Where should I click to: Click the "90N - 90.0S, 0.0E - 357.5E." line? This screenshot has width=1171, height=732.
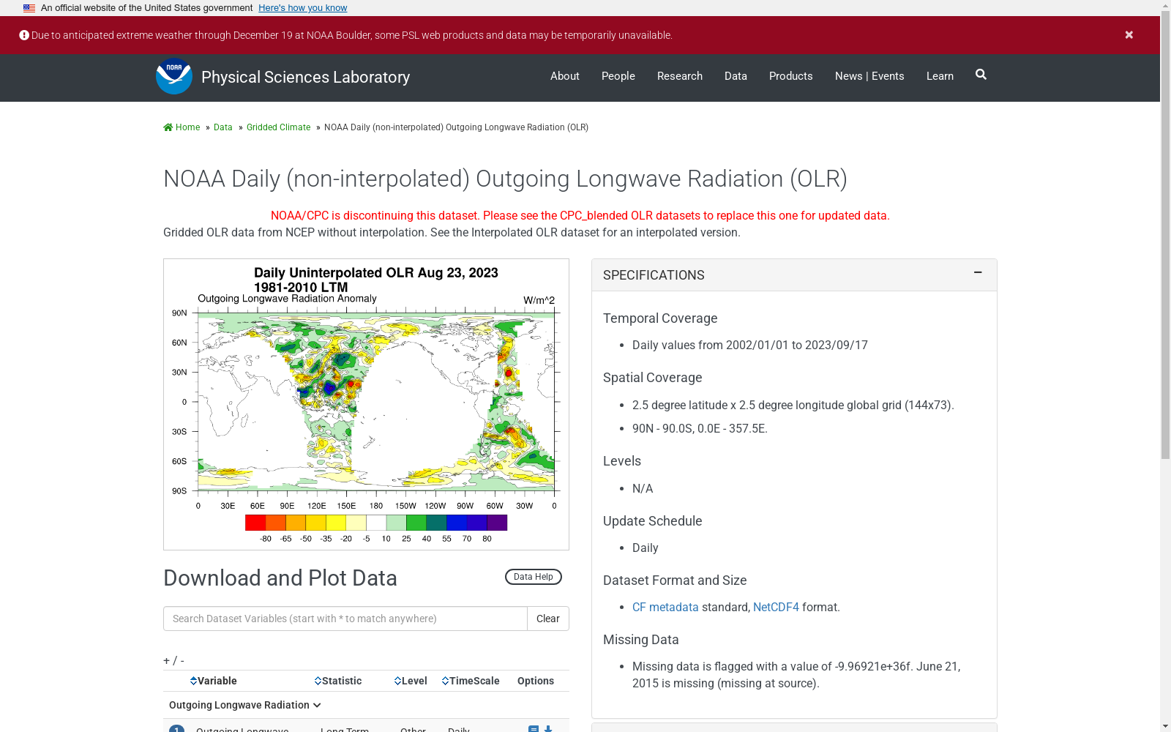pos(700,429)
